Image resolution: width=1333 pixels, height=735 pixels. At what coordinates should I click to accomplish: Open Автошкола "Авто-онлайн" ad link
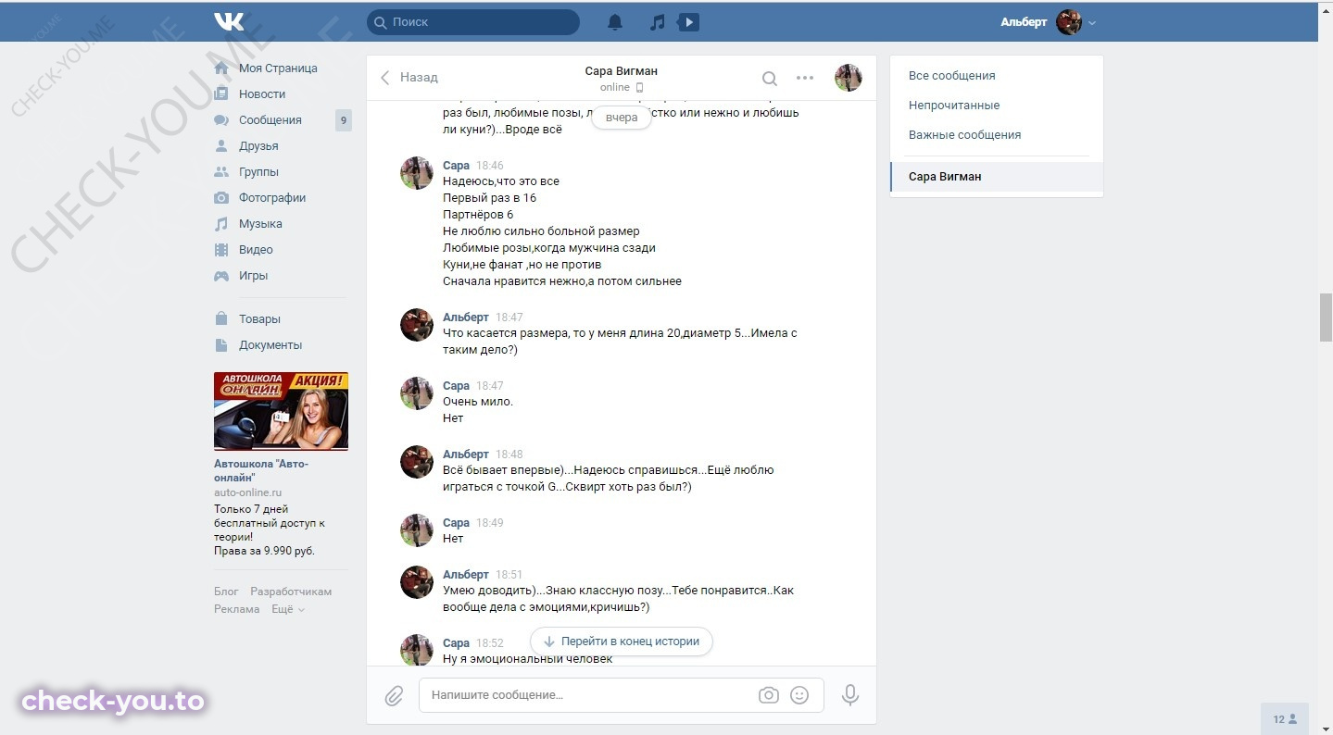click(x=261, y=471)
